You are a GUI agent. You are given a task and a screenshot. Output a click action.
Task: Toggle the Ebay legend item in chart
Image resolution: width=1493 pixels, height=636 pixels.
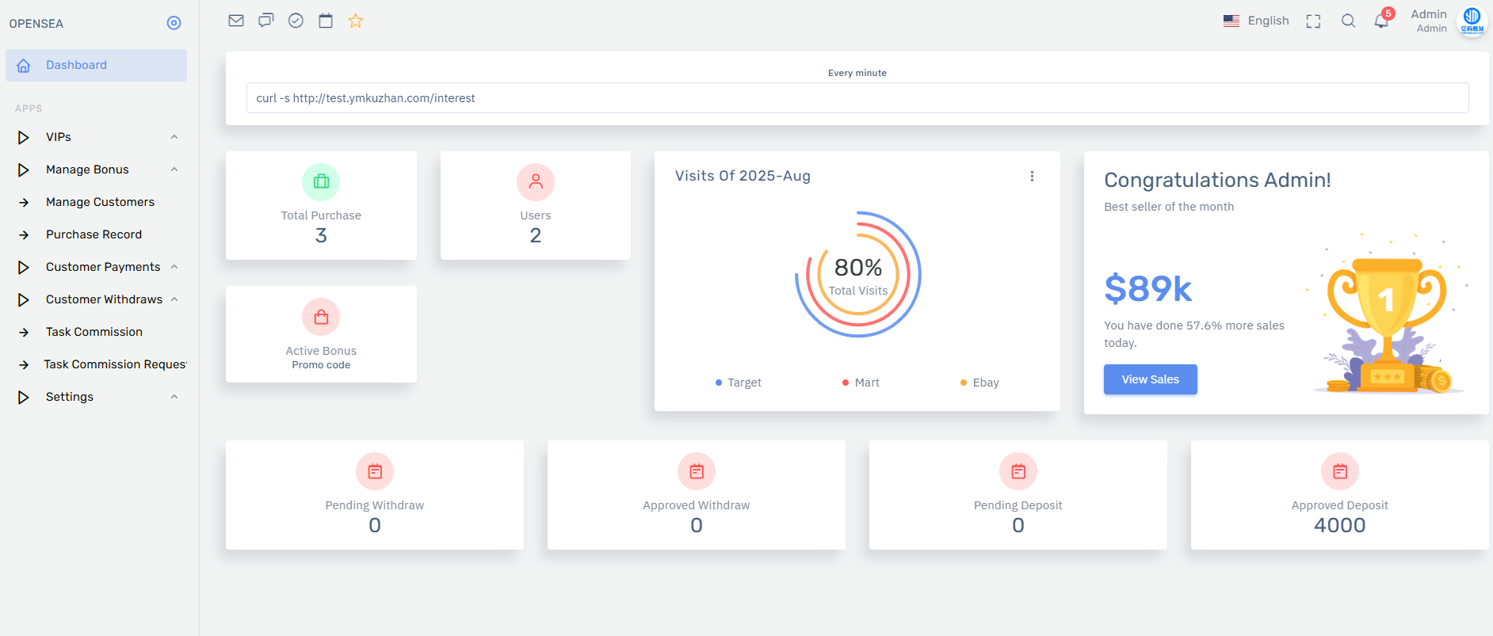(x=979, y=383)
